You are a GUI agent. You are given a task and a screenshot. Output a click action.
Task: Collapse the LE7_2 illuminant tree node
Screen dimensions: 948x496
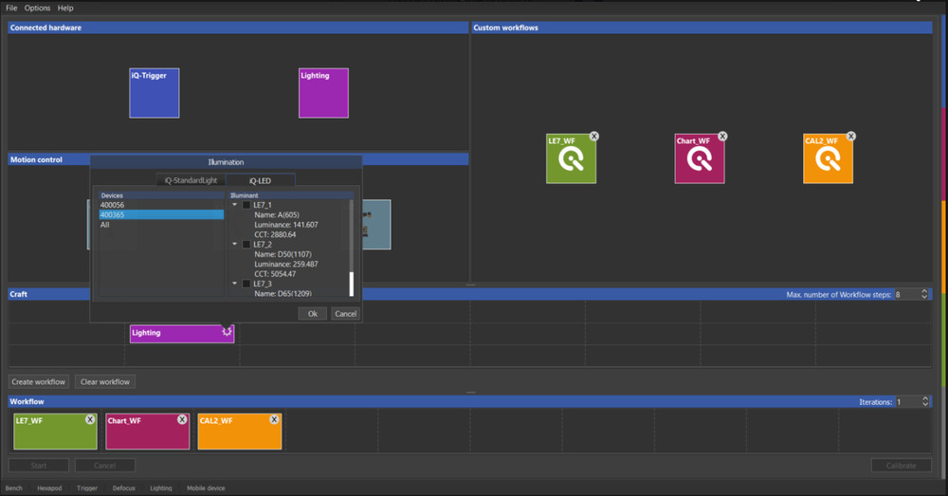(x=235, y=245)
